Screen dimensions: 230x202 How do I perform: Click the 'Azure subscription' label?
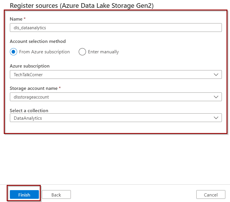click(x=30, y=66)
